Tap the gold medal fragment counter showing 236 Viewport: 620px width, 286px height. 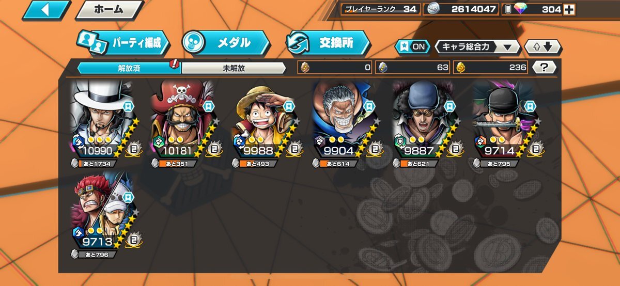coord(491,67)
